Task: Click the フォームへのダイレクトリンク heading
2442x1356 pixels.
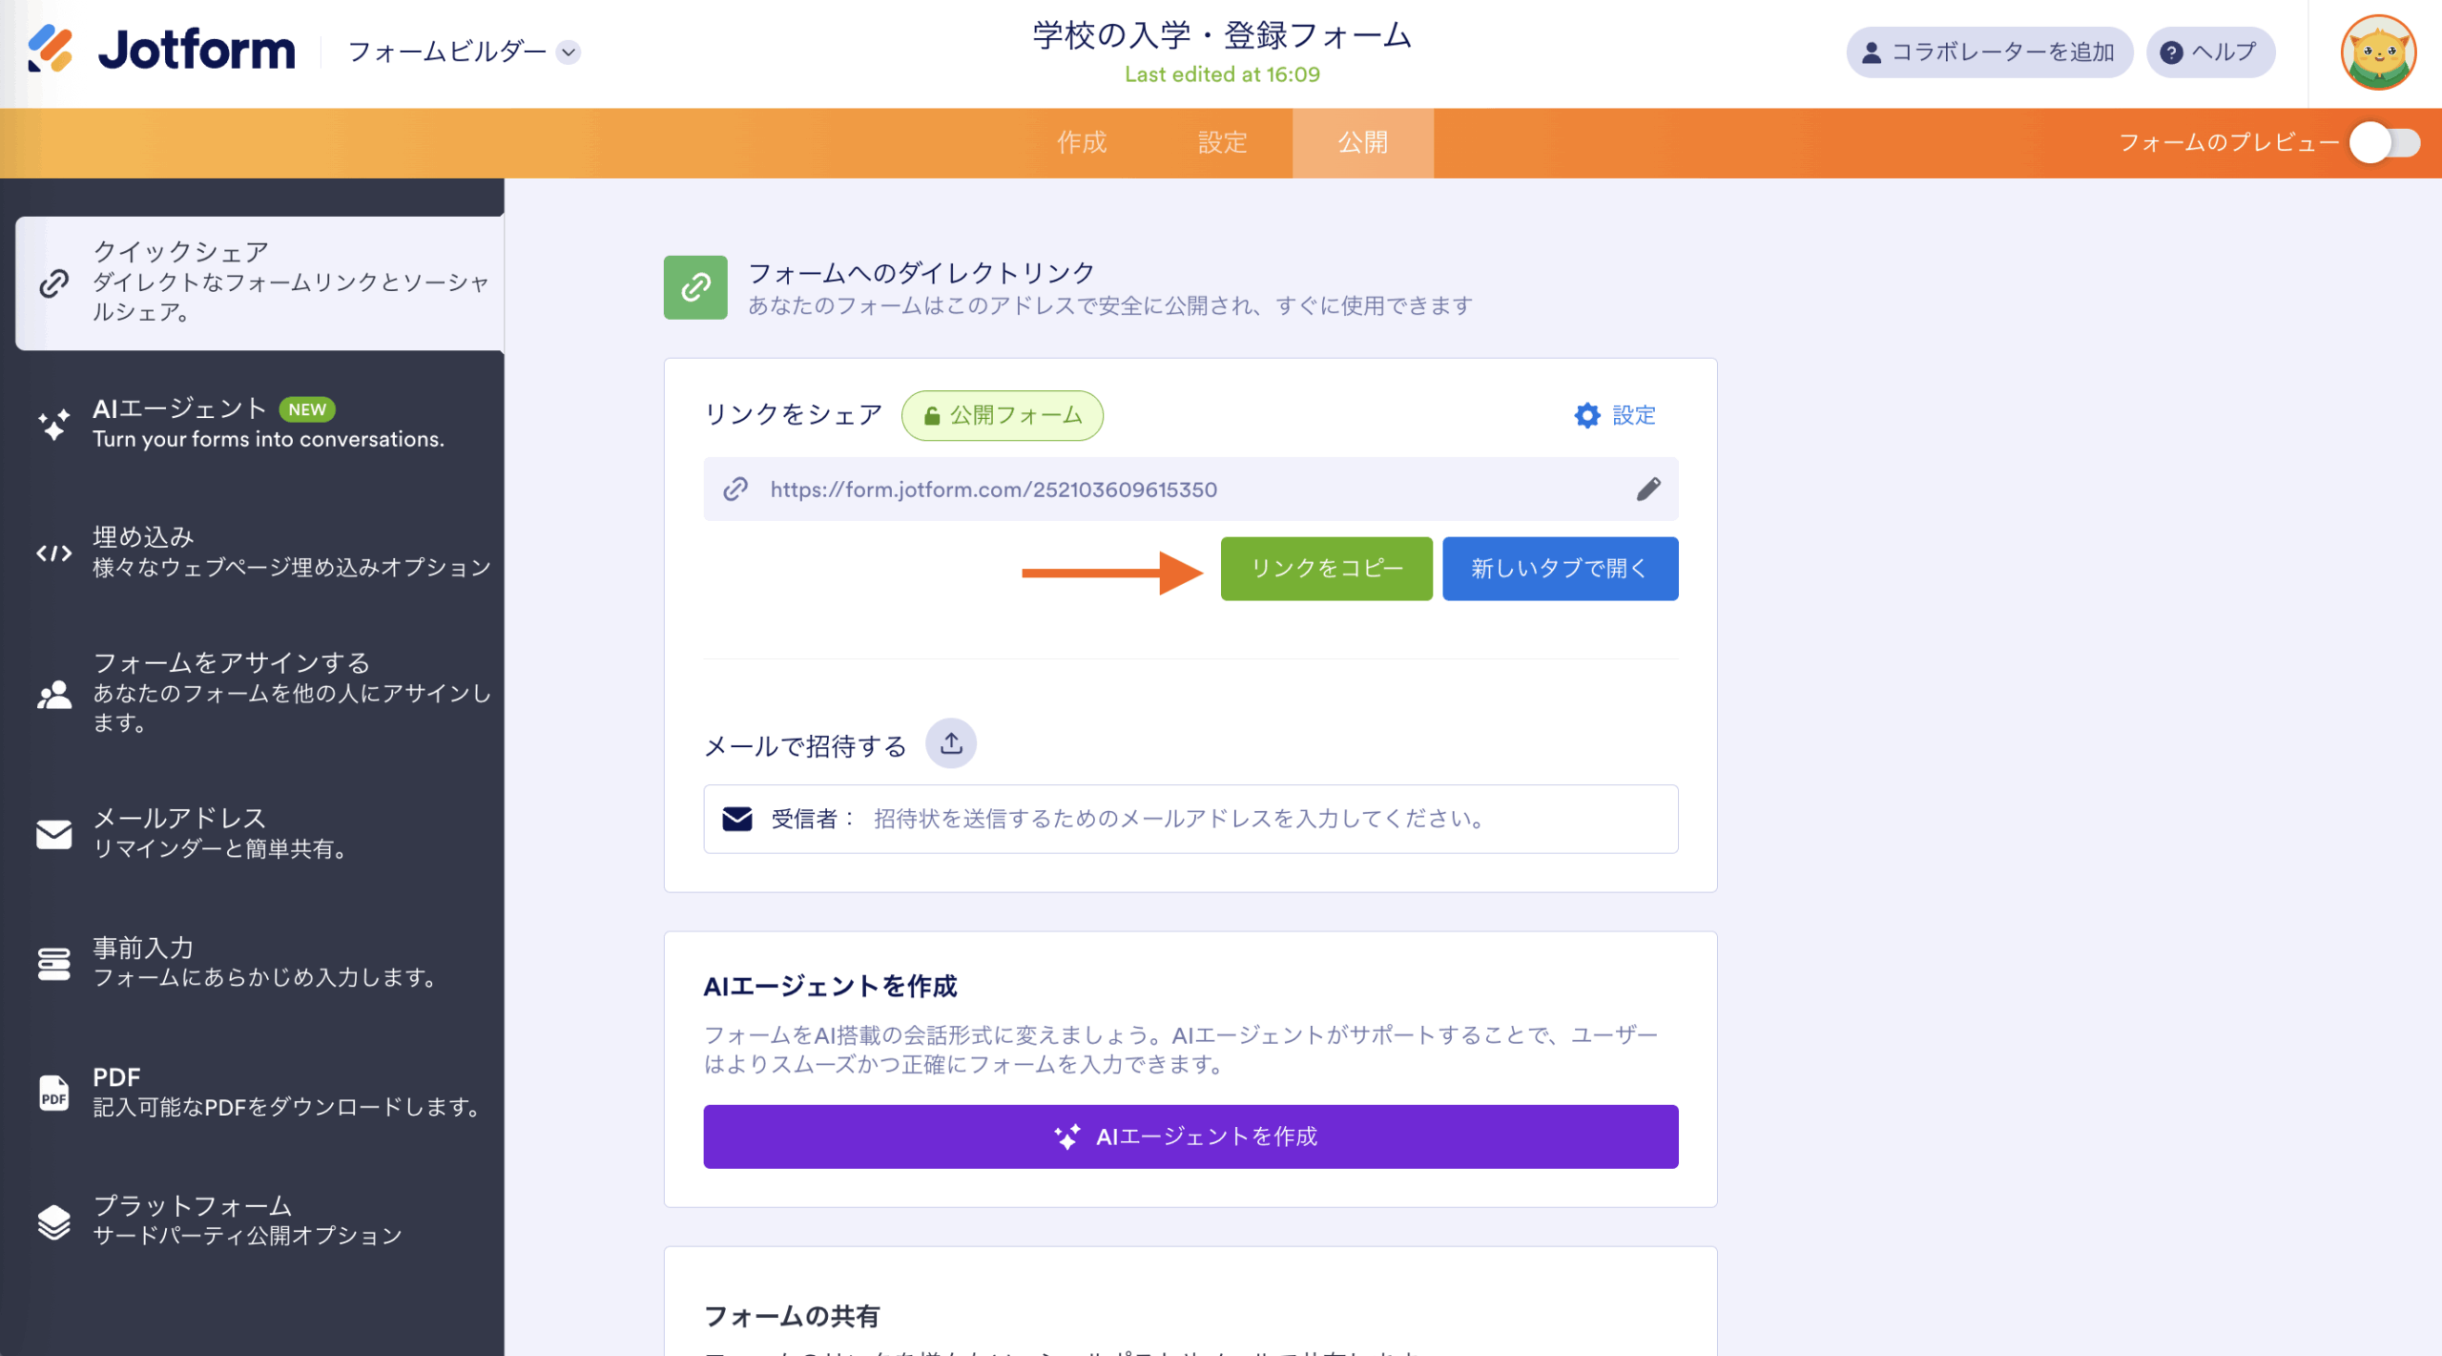Action: [x=921, y=273]
